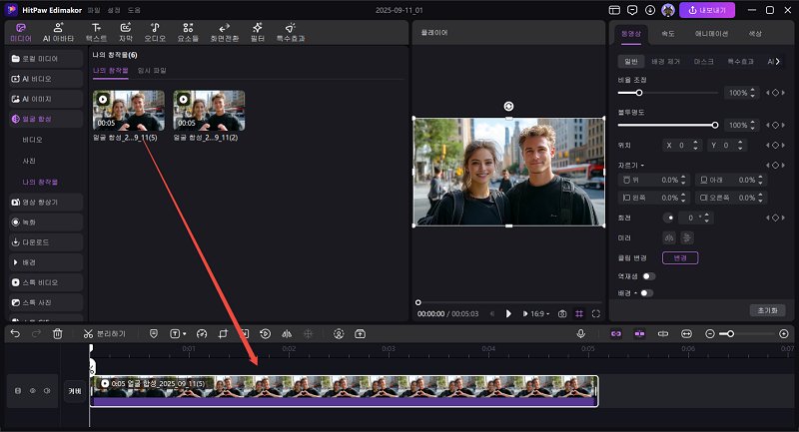This screenshot has height=432, width=799.
Task: Open the feedback message icon in title bar
Action: (x=632, y=10)
